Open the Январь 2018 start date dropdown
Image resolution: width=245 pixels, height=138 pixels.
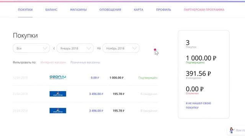[75, 48]
